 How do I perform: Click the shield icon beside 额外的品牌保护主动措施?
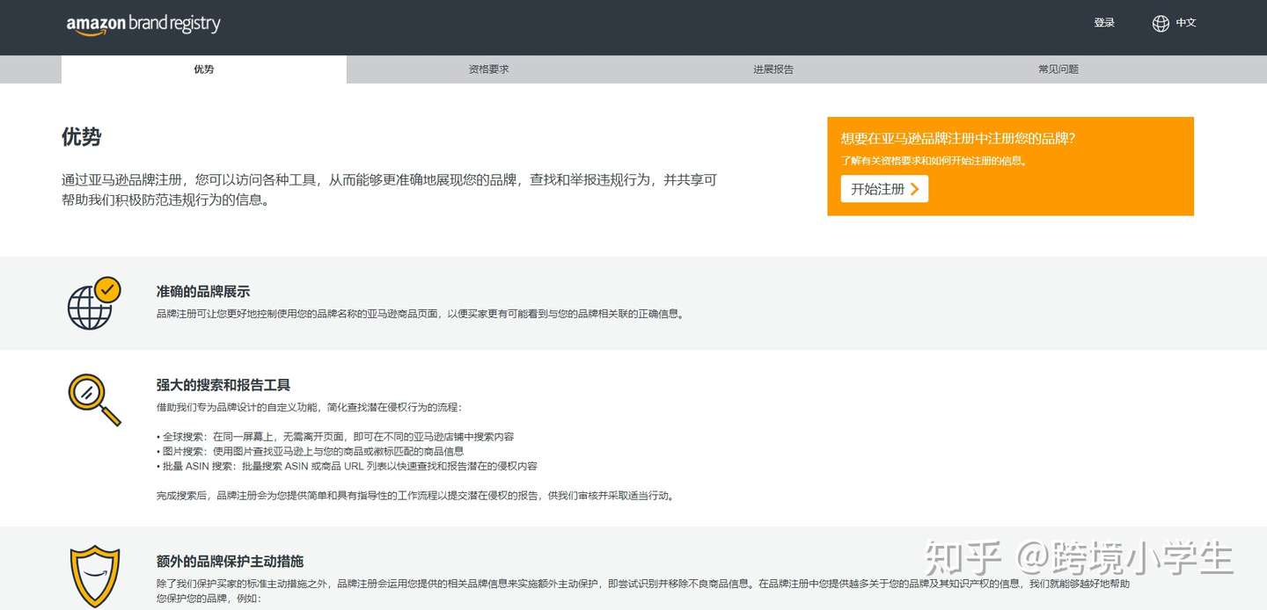pos(94,576)
